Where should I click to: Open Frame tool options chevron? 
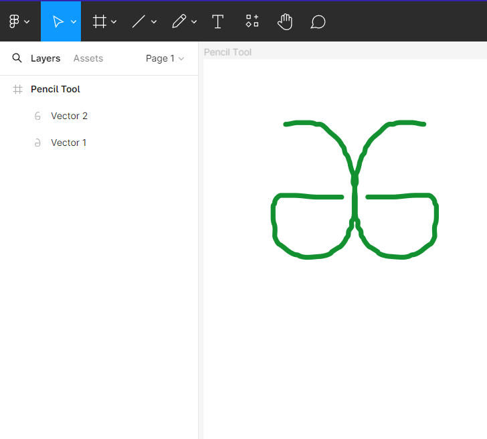[114, 21]
